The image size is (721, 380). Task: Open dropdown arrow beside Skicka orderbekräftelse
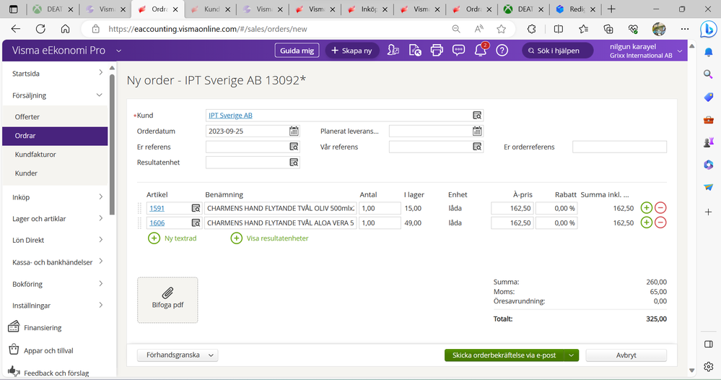pos(572,355)
